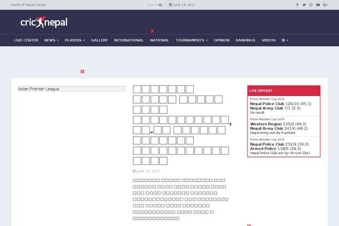Click the LIVE CRICKET widget header
Screen dimensions: 339x226
click(284, 91)
